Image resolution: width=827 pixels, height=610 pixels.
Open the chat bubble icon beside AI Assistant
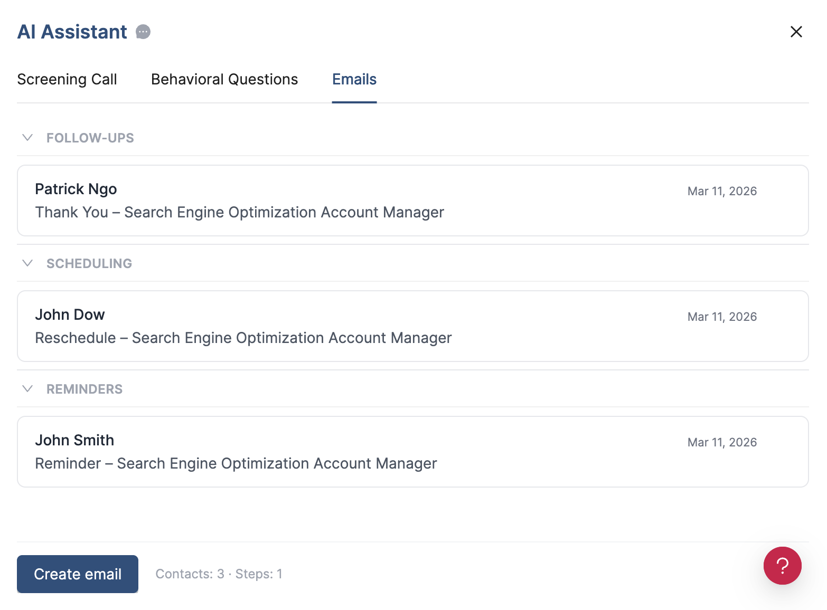coord(143,32)
